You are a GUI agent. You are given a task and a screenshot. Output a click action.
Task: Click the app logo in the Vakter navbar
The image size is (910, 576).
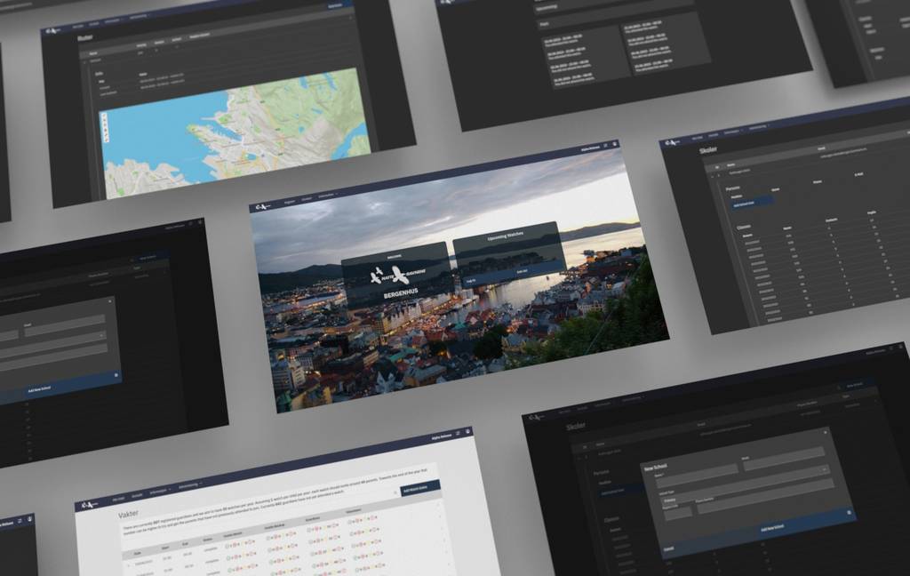[89, 503]
